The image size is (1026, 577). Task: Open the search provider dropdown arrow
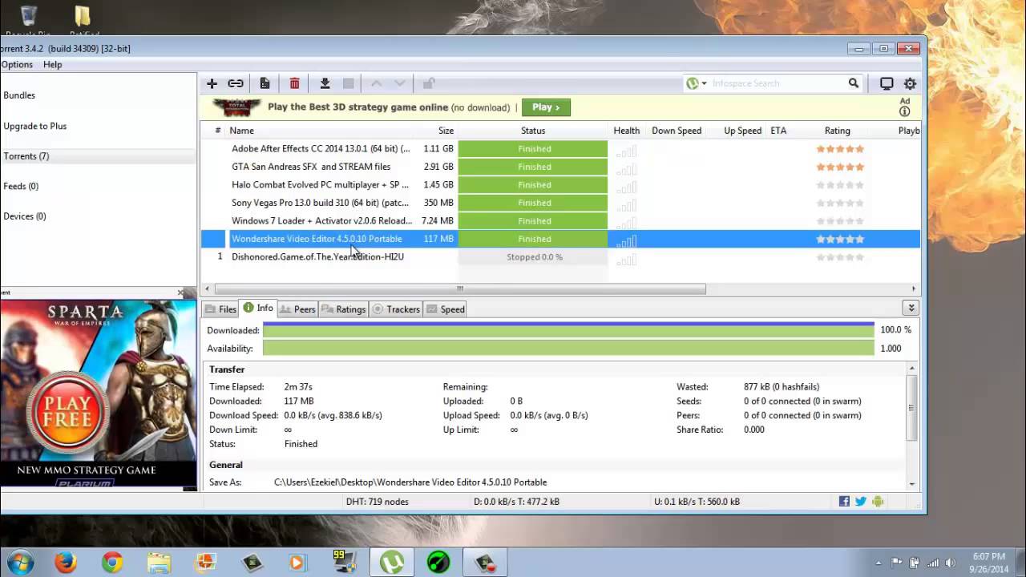pyautogui.click(x=704, y=83)
